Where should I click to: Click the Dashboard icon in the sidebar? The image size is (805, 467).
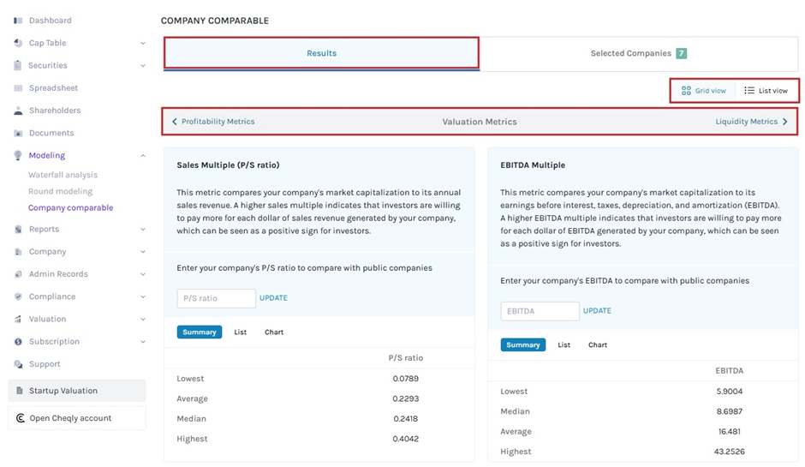[x=18, y=21]
